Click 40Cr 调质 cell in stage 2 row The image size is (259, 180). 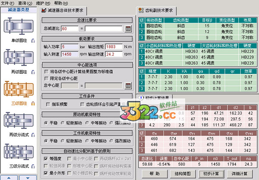point(164,57)
